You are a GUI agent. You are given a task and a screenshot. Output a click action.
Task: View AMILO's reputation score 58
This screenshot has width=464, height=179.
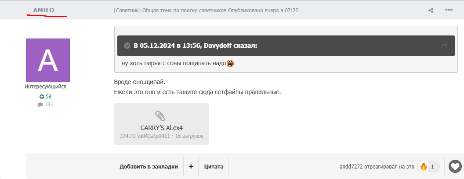45,97
